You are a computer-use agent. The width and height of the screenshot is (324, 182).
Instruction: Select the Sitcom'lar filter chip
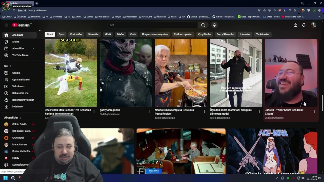coord(93,34)
